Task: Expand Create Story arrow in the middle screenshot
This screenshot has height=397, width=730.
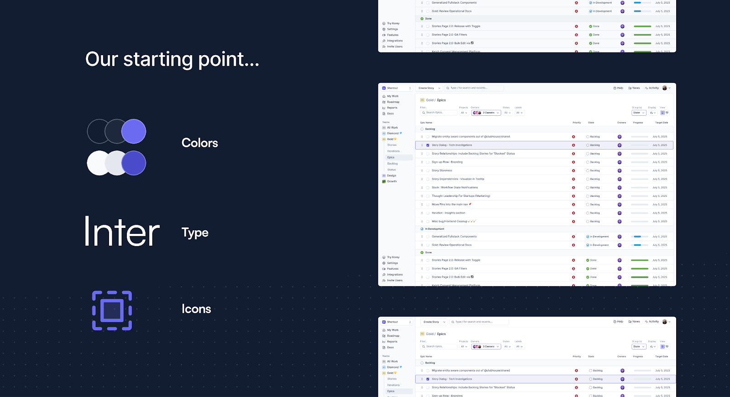Action: 439,88
